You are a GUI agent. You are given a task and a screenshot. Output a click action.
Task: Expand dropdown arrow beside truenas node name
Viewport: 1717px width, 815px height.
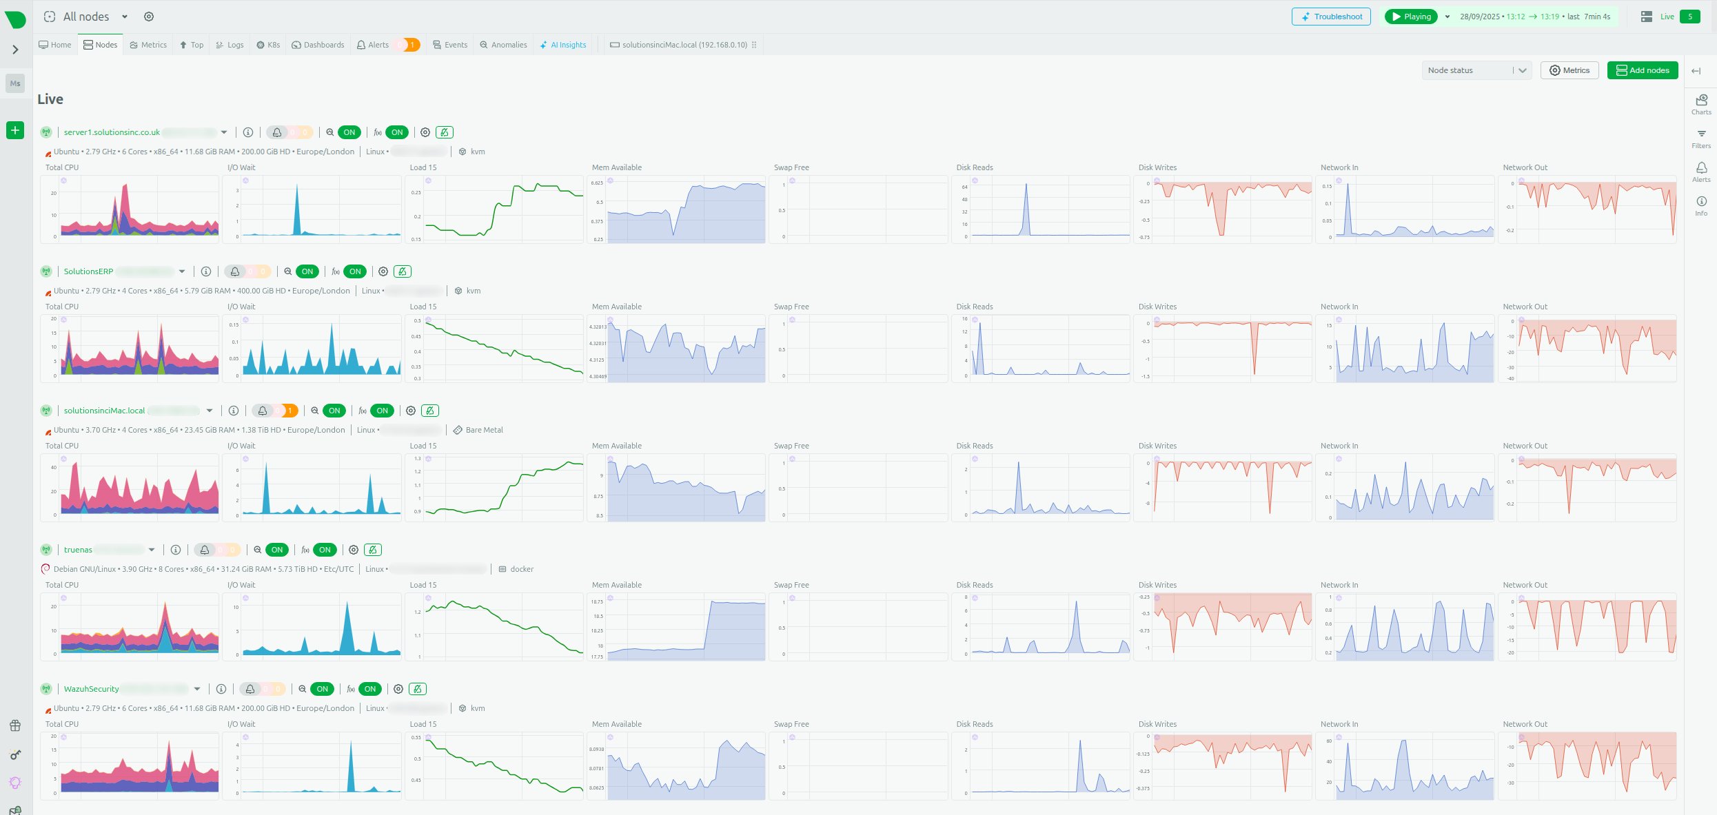[x=152, y=550]
